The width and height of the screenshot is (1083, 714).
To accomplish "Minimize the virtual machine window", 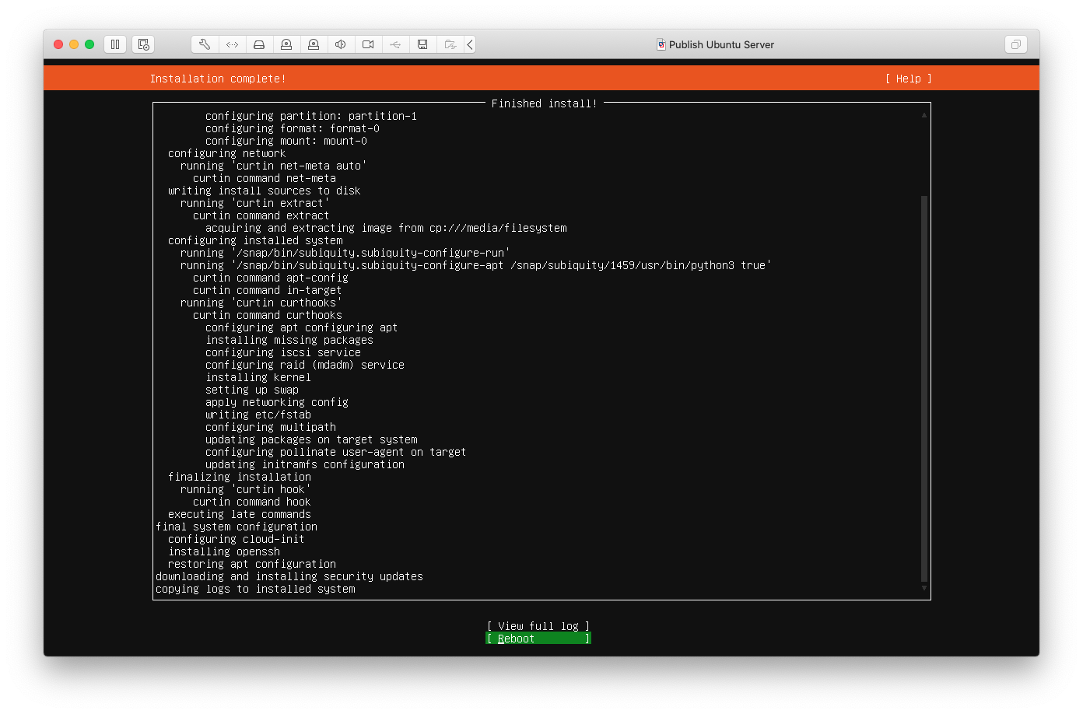I will pyautogui.click(x=74, y=44).
